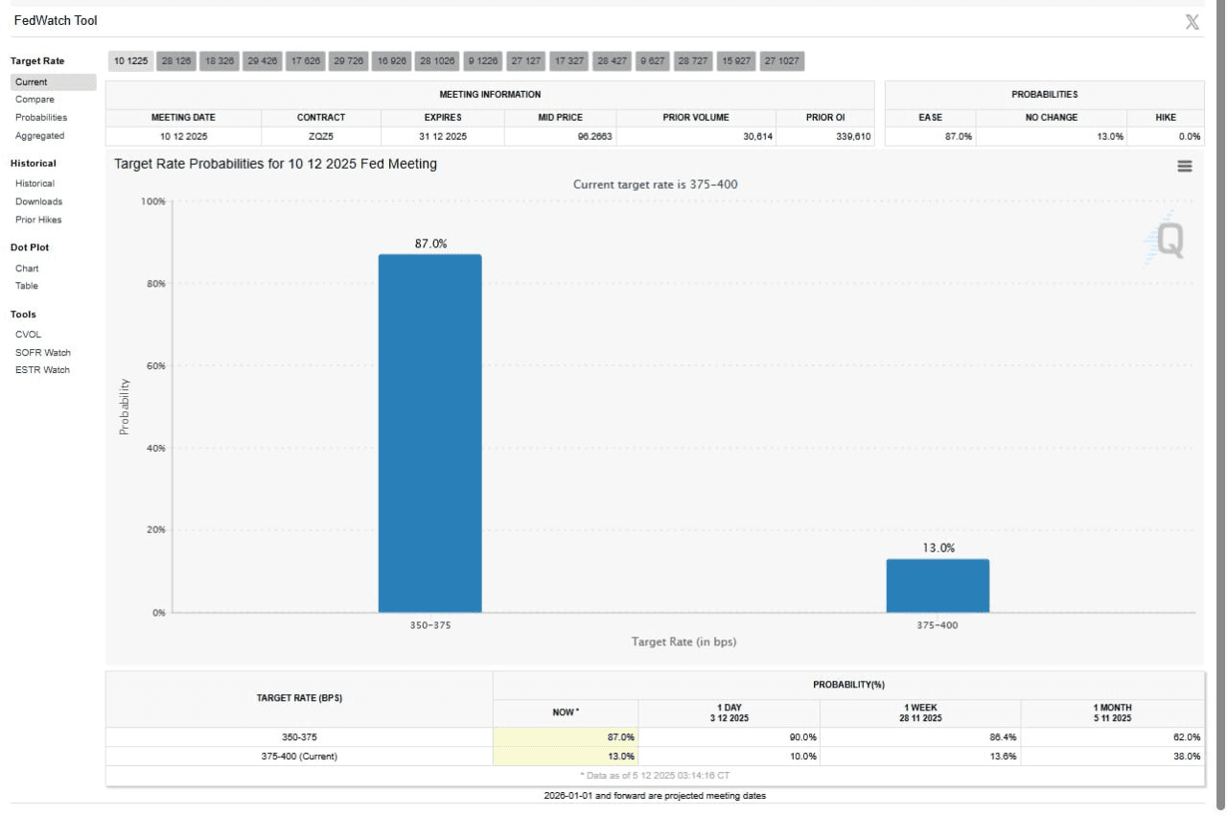Click the 350-375 blue probability bar
The height and width of the screenshot is (816, 1227).
pyautogui.click(x=429, y=433)
